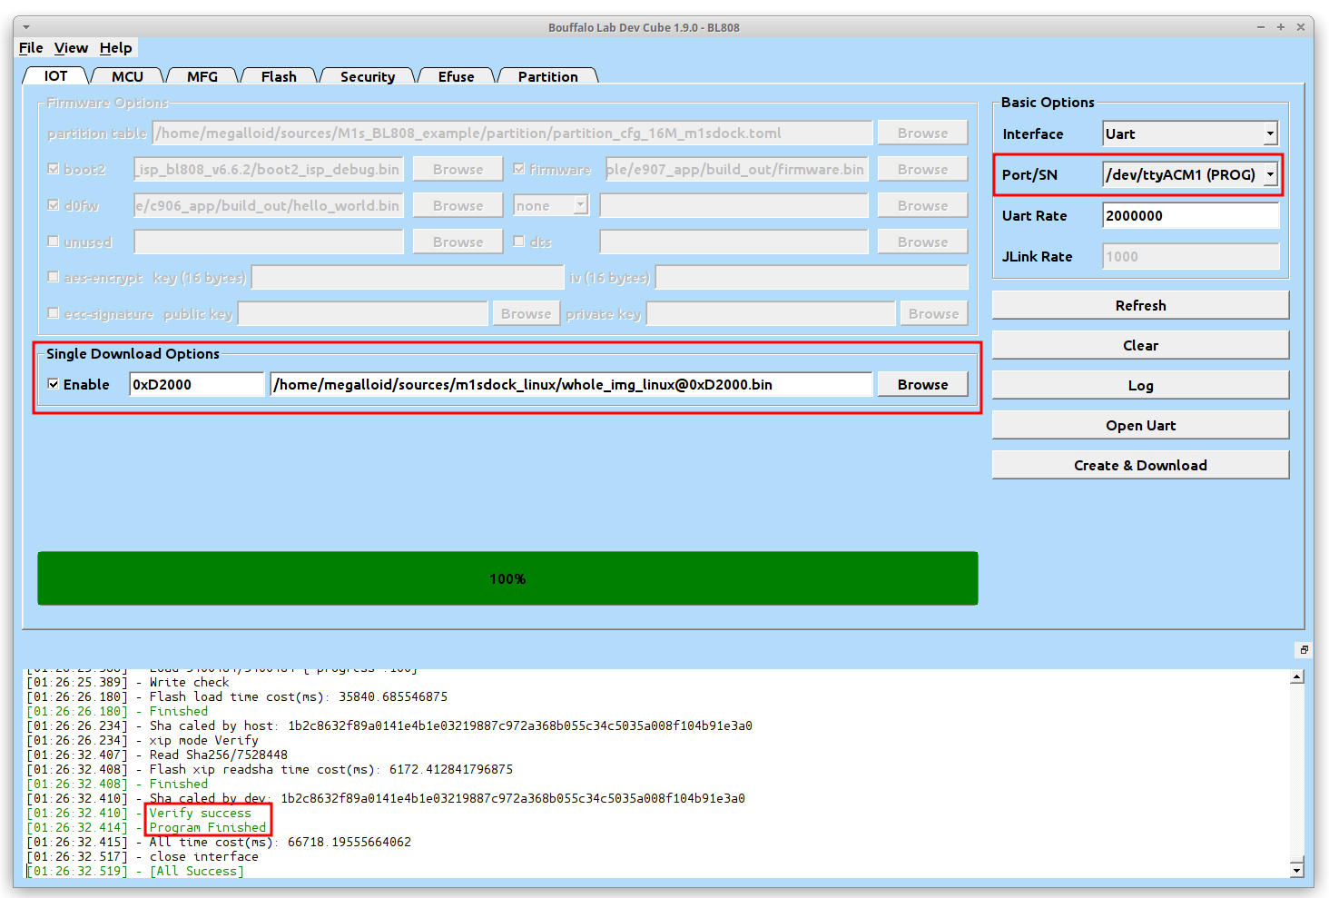
Task: Expand the Port/SN device dropdown
Action: (1270, 174)
